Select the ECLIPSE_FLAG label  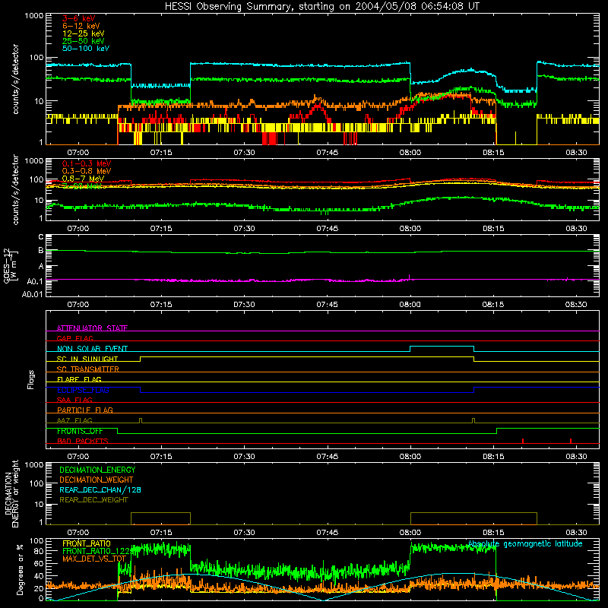[83, 390]
